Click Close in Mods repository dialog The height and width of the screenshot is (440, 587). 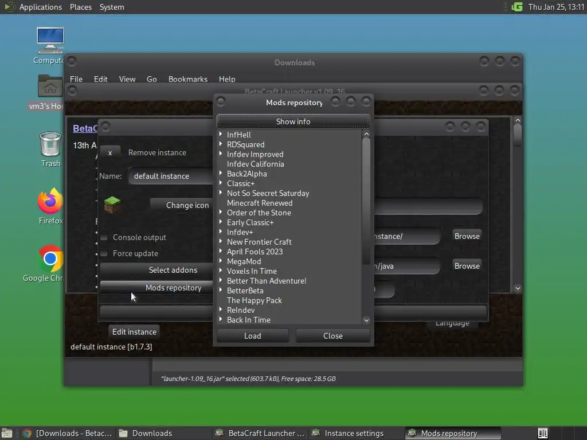[333, 336]
